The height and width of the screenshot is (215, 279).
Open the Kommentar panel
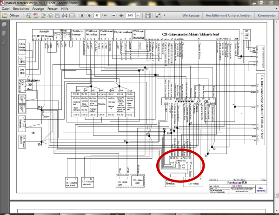266,15
